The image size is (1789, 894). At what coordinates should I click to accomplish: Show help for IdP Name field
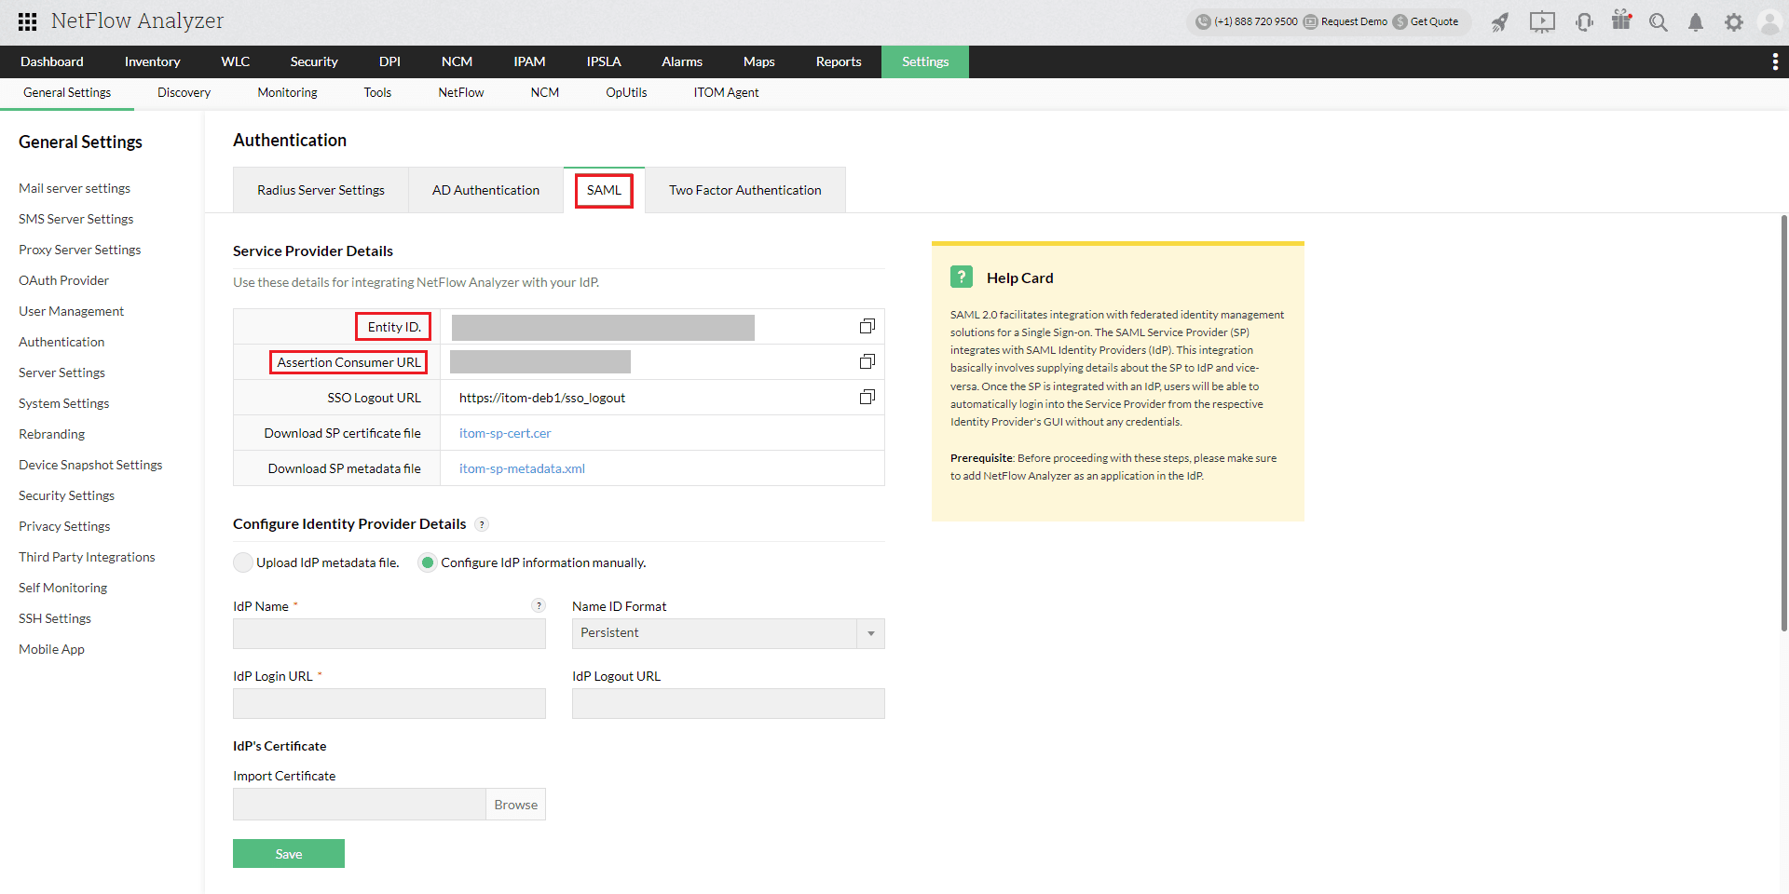coord(538,605)
